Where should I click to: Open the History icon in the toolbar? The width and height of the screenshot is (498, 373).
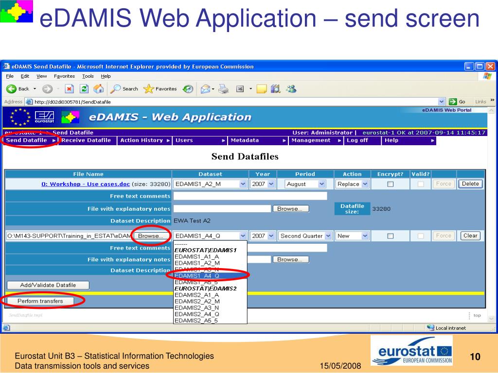point(188,89)
